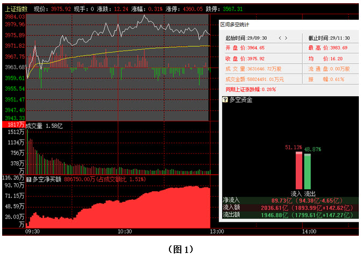Click the 14:00 time axis marker
This screenshot has width=361, height=261.
point(309,231)
